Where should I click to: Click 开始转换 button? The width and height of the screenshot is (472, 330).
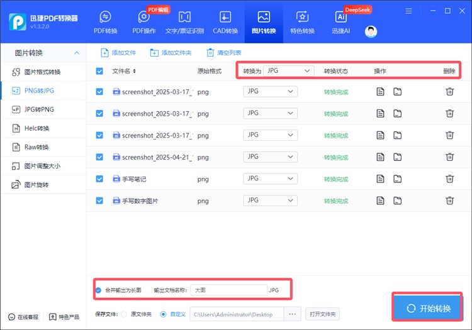point(428,309)
